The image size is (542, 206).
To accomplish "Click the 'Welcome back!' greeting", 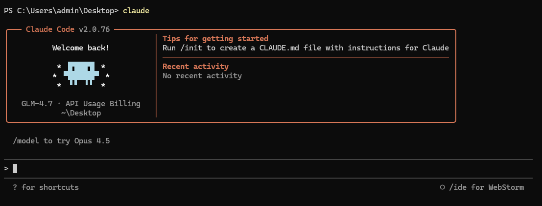I will click(81, 48).
